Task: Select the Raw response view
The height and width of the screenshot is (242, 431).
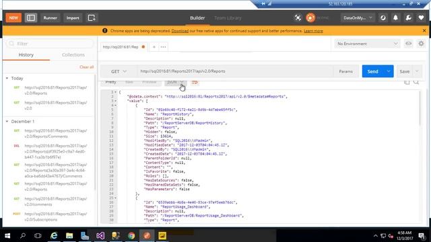Action: (x=129, y=82)
